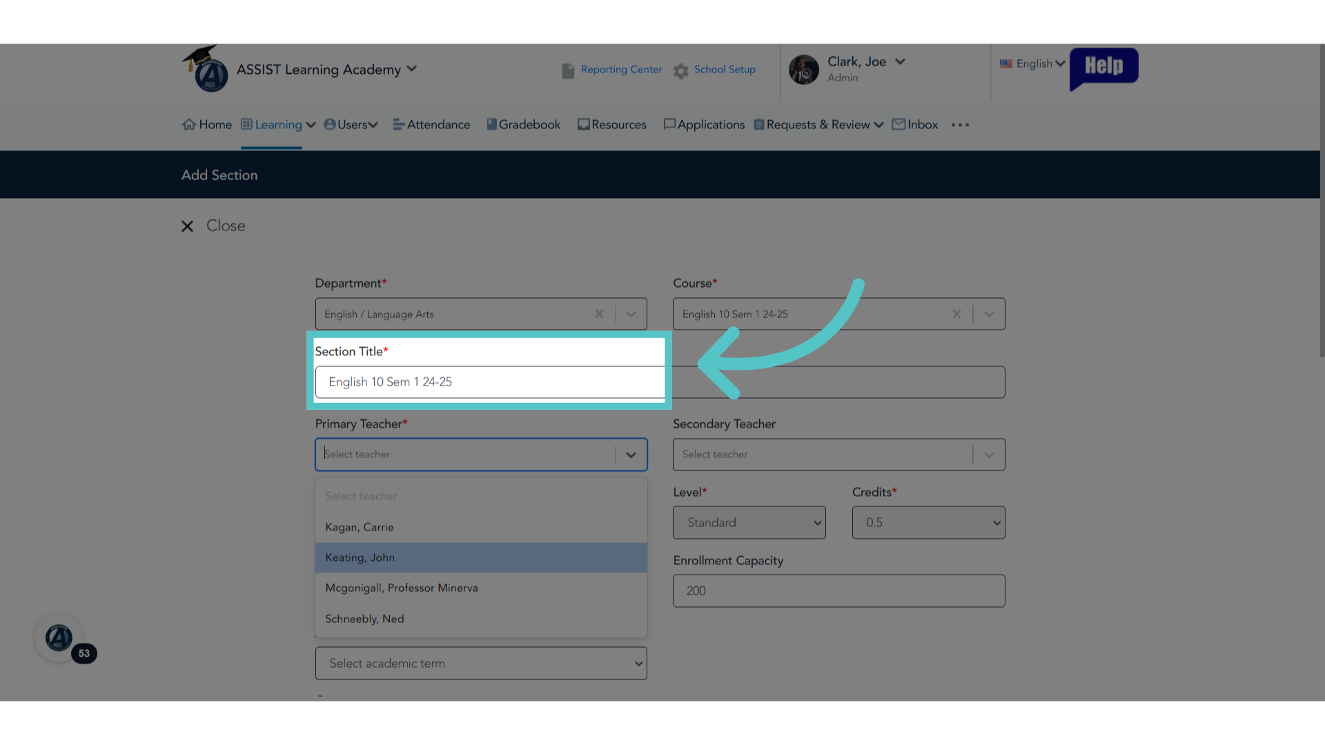Screen dimensions: 1325x745
Task: Open the Gradebook navigation item
Action: pos(523,125)
